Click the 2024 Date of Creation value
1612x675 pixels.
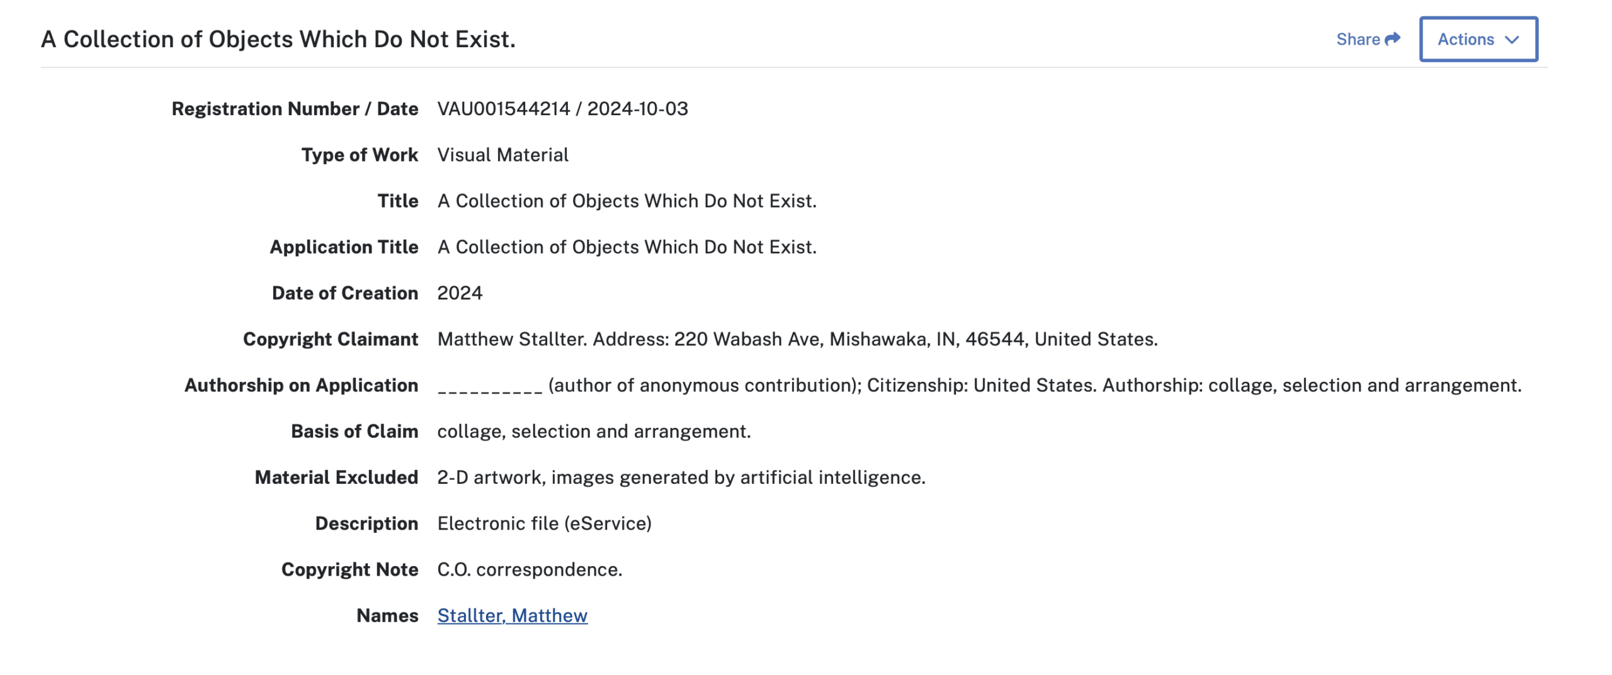pyautogui.click(x=460, y=293)
